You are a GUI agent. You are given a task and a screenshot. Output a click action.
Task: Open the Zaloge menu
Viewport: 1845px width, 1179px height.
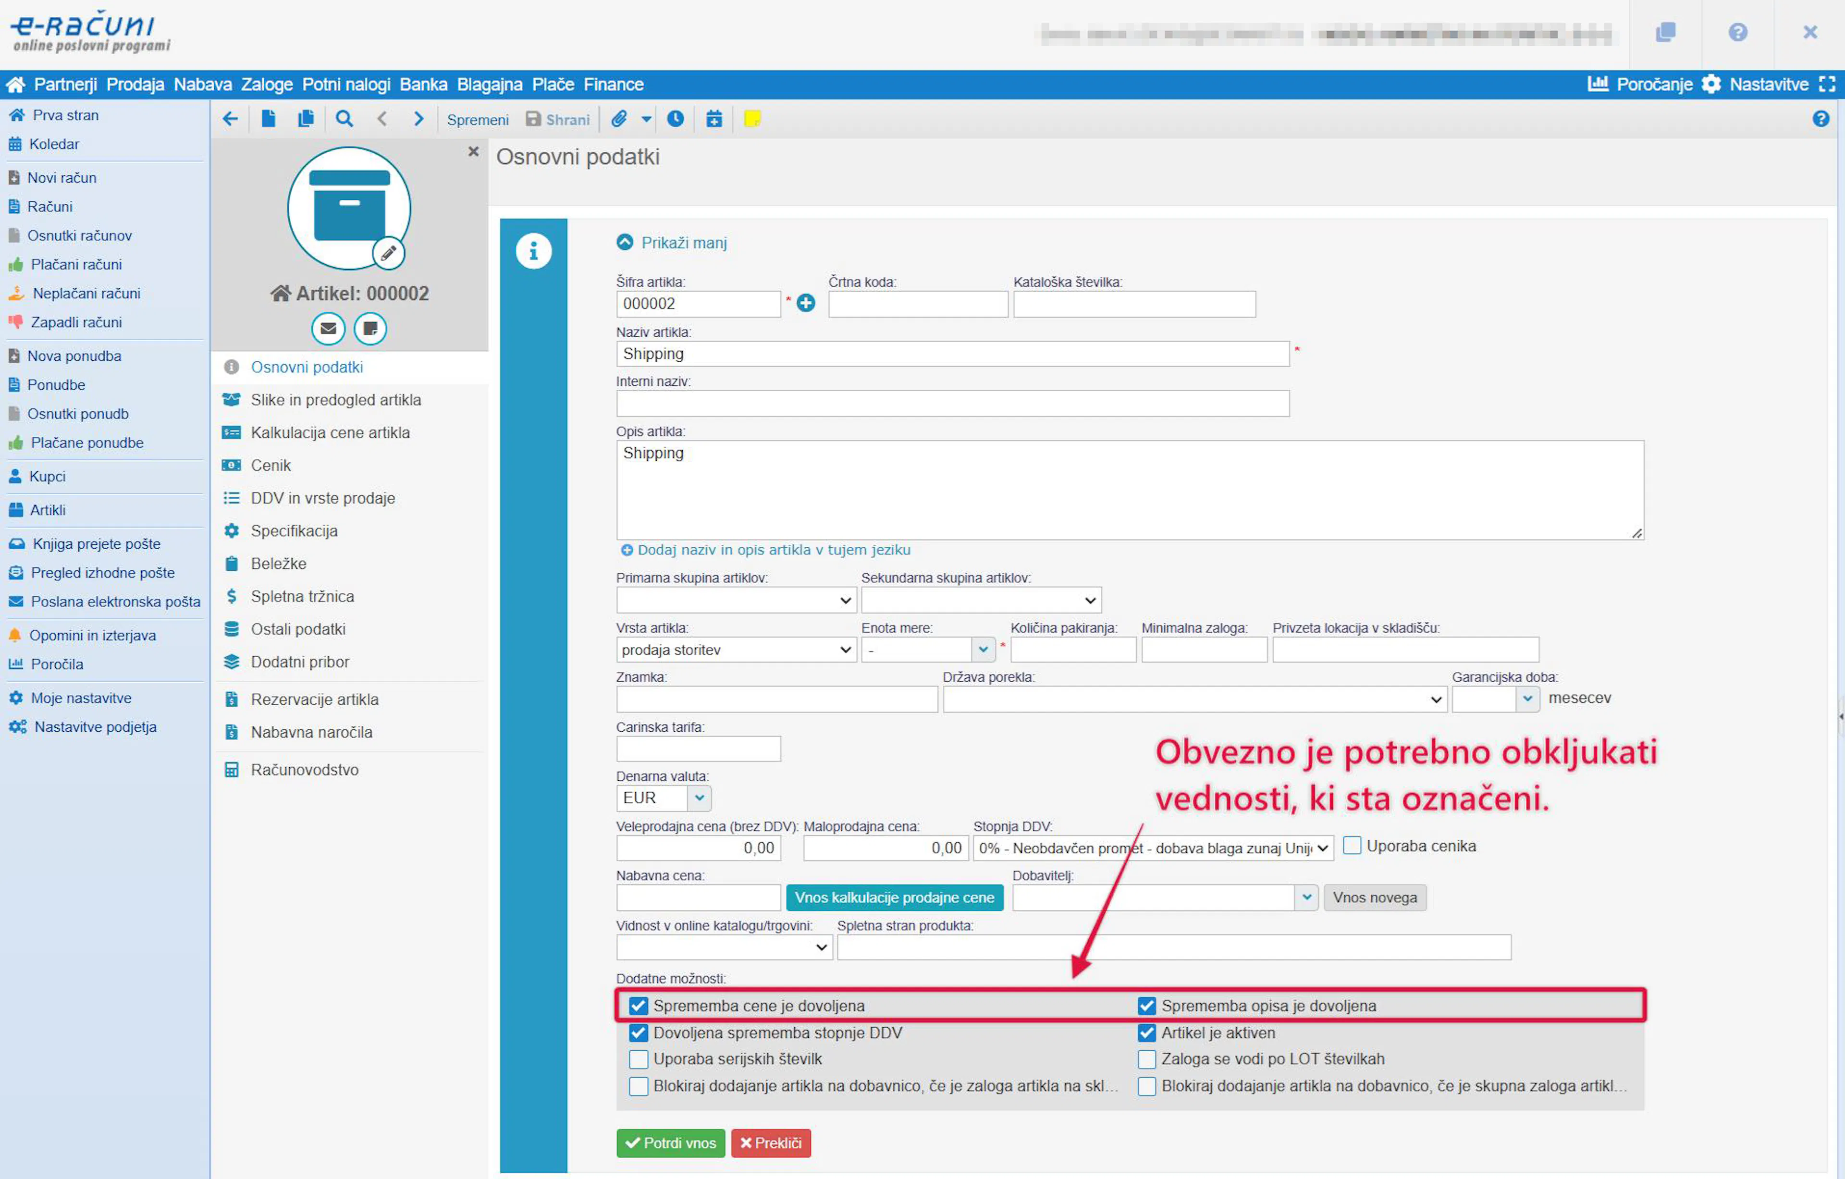[267, 84]
